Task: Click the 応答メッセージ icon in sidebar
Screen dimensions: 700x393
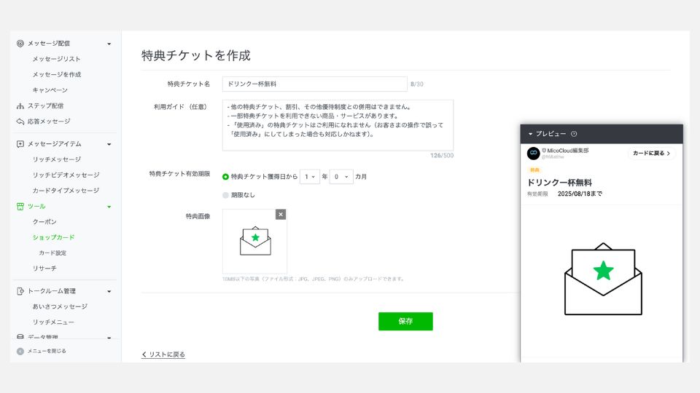Action: tap(20, 122)
